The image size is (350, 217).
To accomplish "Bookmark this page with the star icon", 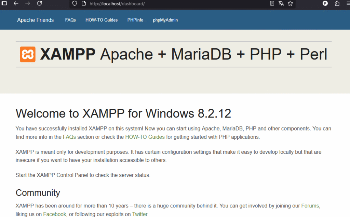I will click(290, 3).
